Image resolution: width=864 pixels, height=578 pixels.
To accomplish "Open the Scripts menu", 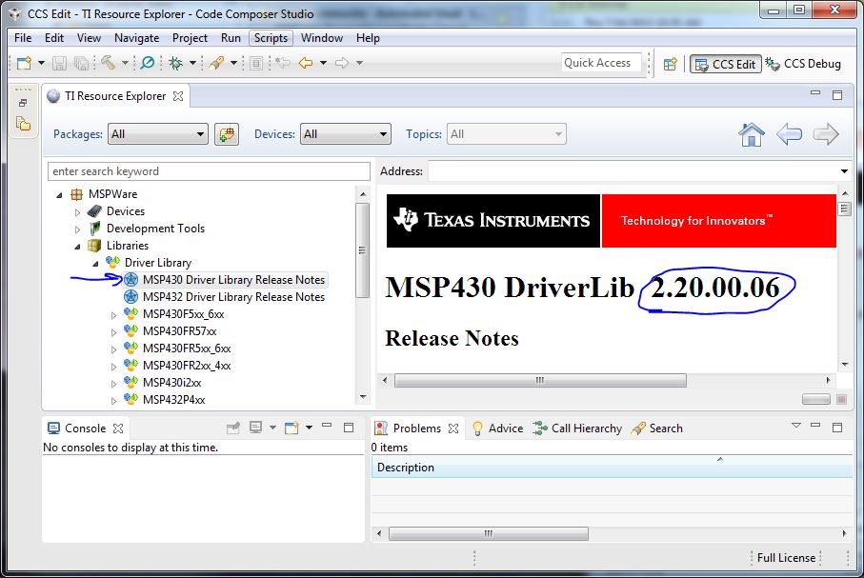I will coord(271,38).
